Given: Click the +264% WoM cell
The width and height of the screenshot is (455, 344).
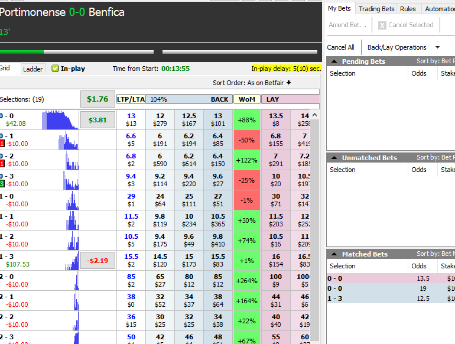Looking at the screenshot, I should 247,280.
